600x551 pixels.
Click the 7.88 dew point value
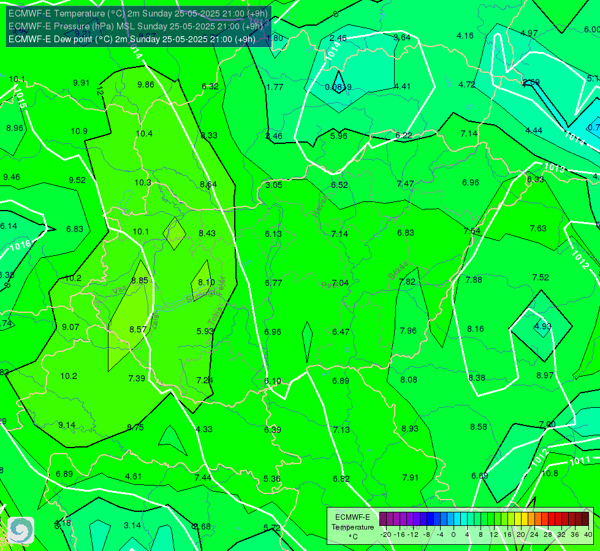474,280
